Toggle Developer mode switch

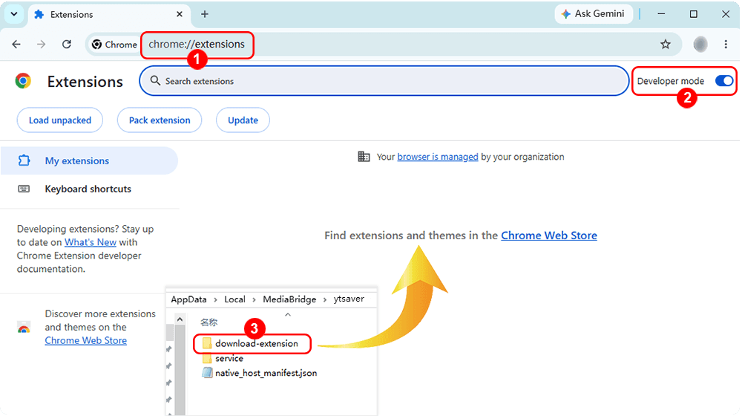point(724,81)
